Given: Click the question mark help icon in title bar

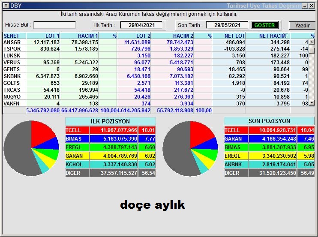Looking at the screenshot, I should pos(6,6).
